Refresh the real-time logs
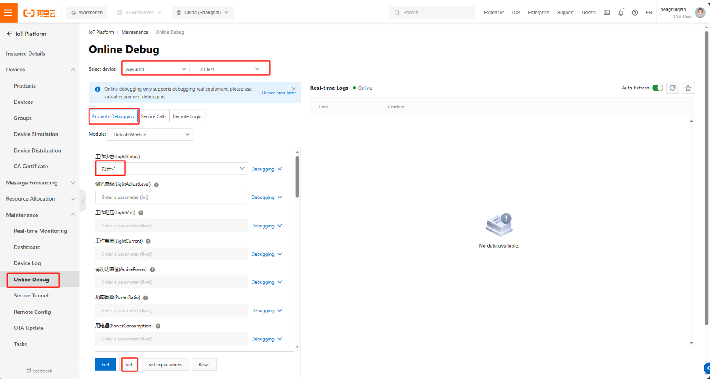The image size is (710, 388). [x=673, y=88]
